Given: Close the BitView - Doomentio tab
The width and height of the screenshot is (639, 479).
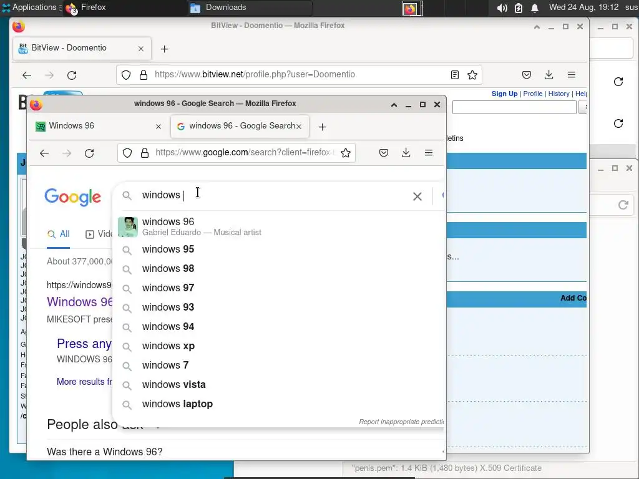Looking at the screenshot, I should (141, 49).
